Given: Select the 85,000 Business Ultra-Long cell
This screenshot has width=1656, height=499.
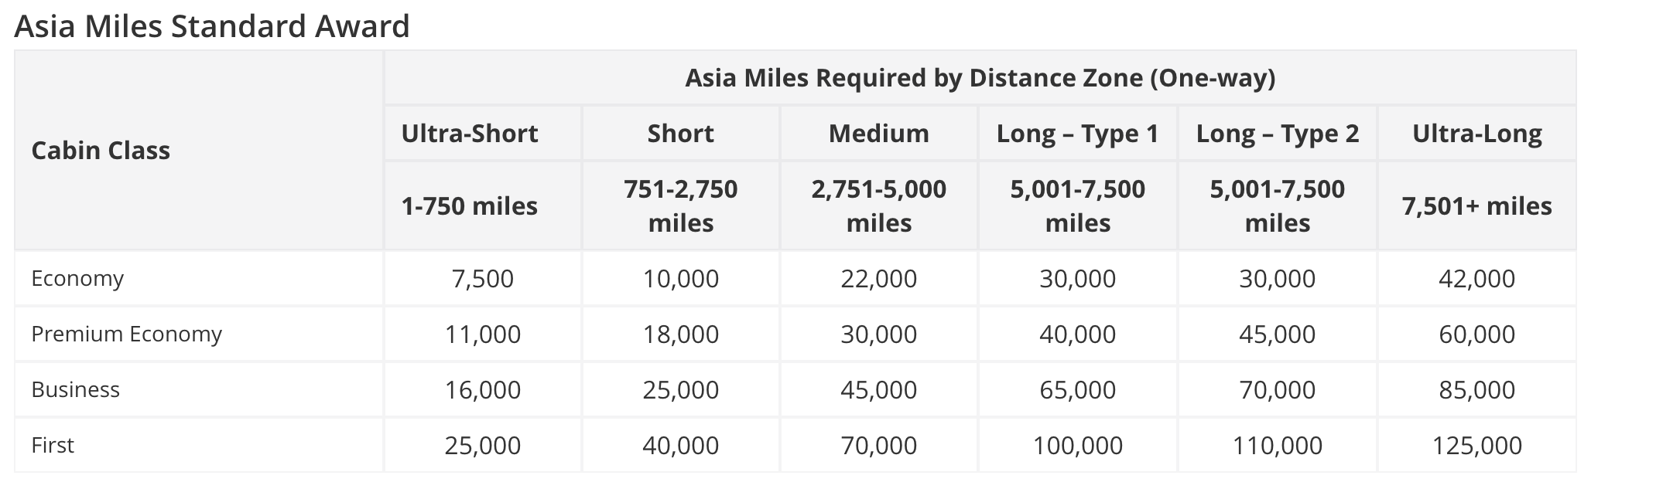Looking at the screenshot, I should tap(1476, 389).
